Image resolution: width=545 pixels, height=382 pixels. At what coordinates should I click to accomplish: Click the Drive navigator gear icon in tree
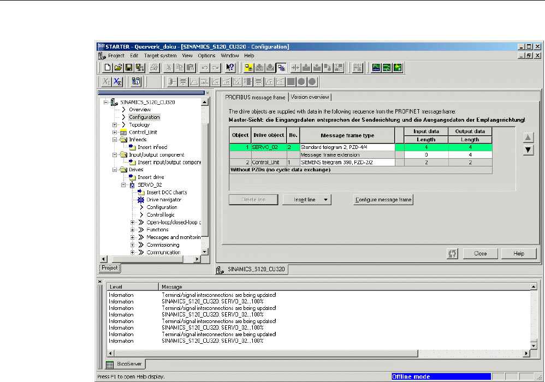click(141, 200)
